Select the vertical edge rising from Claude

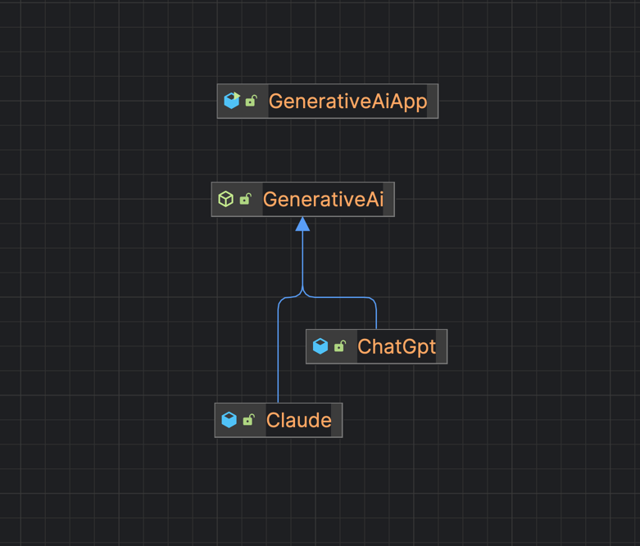click(x=279, y=360)
